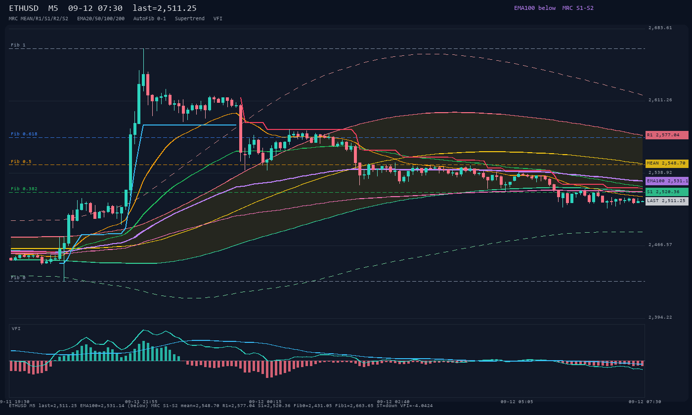Click the "EMA100 below" status text
Screen dimensions: 692x415
[535, 8]
